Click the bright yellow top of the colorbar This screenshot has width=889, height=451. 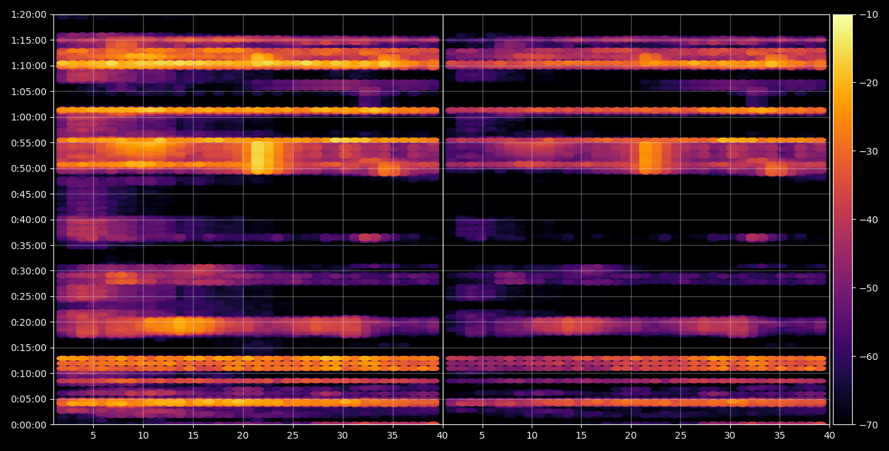842,24
